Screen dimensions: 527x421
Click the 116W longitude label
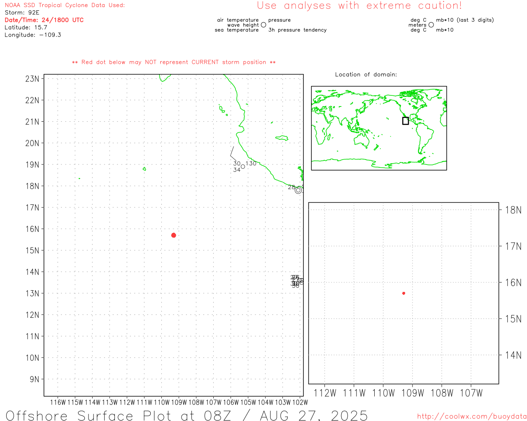(58, 402)
